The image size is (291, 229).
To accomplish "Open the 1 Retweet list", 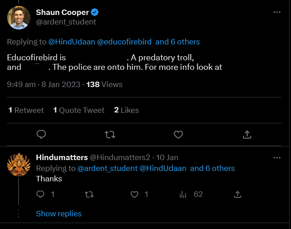I will click(26, 110).
